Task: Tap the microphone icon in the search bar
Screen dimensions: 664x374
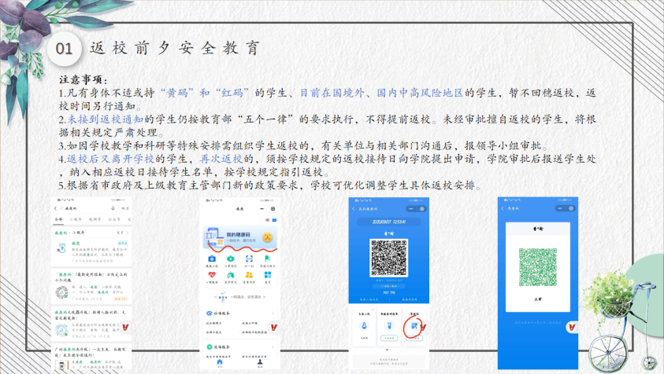Action: (113, 208)
